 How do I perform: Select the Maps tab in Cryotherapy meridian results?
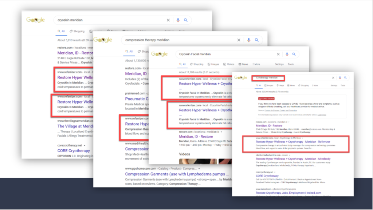[x=280, y=85]
